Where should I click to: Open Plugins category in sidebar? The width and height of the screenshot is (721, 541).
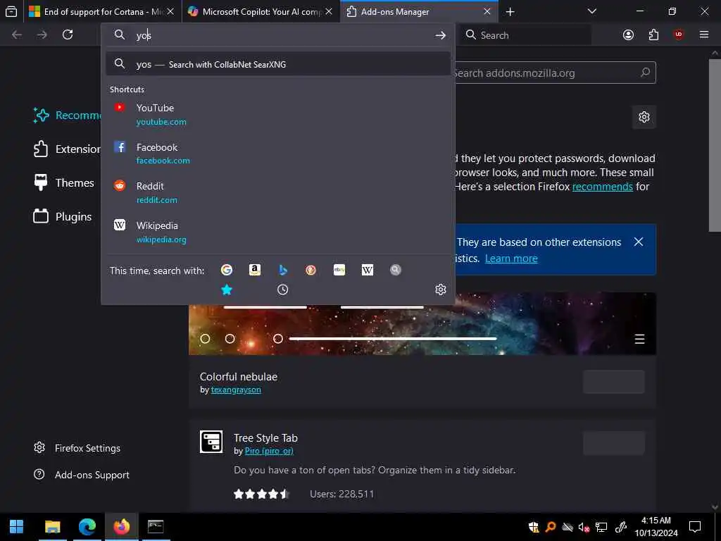pyautogui.click(x=63, y=216)
